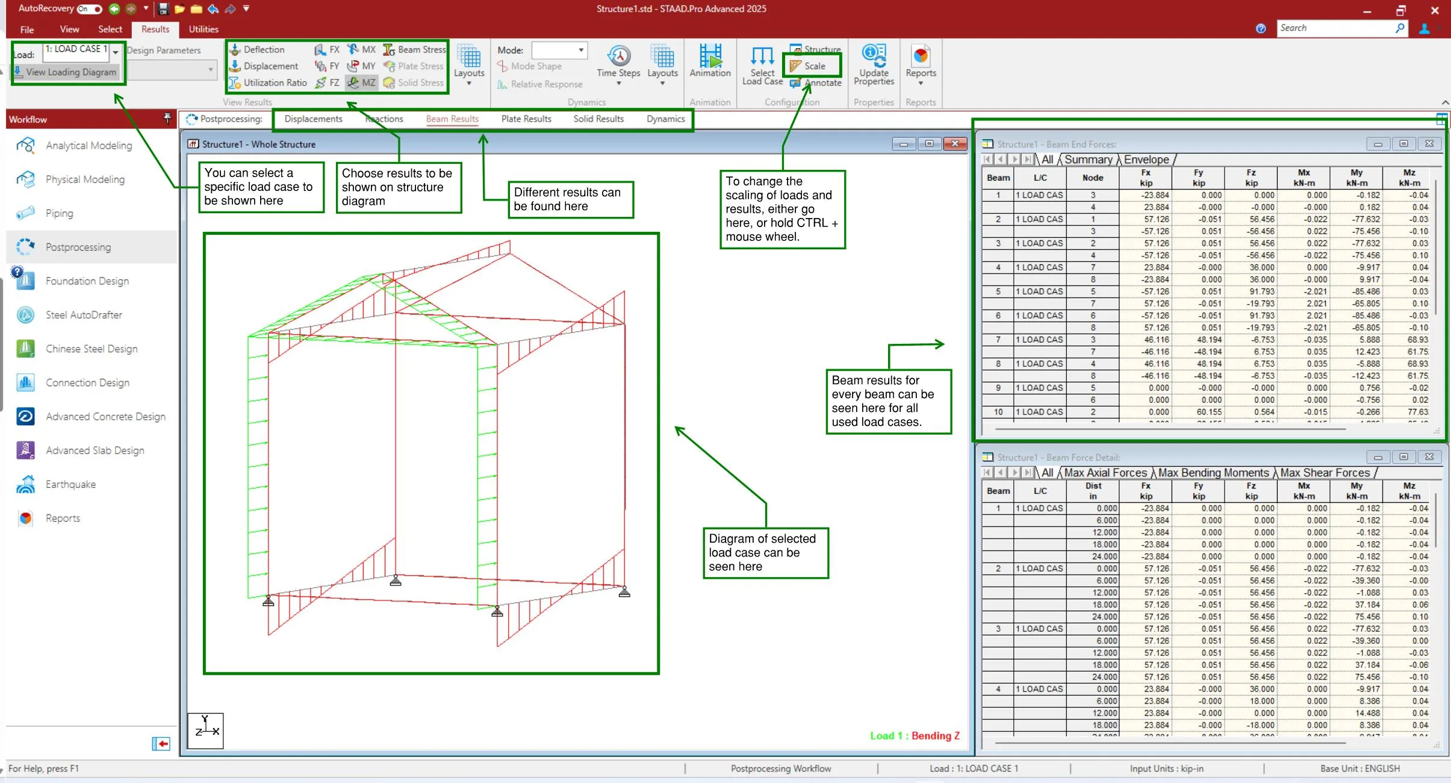Open the Earthquake workflow
The width and height of the screenshot is (1451, 783).
click(70, 484)
